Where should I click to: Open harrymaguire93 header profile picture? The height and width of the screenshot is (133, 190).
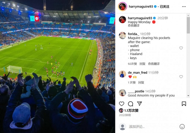(x=123, y=7)
